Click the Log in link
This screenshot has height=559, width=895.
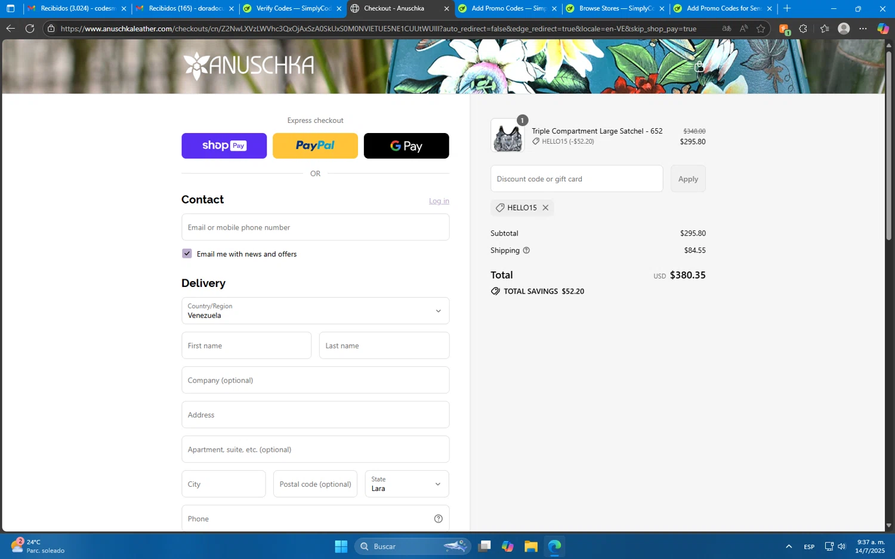tap(439, 201)
